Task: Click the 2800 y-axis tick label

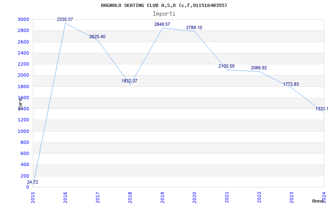Action: [x=23, y=30]
